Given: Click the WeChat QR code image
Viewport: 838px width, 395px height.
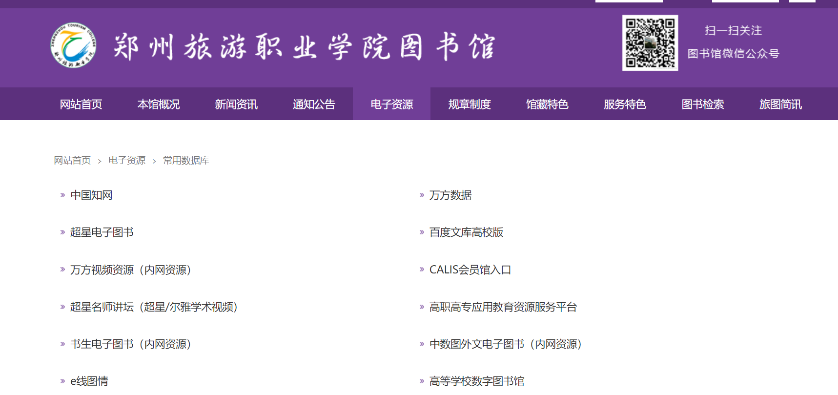Looking at the screenshot, I should pyautogui.click(x=650, y=43).
